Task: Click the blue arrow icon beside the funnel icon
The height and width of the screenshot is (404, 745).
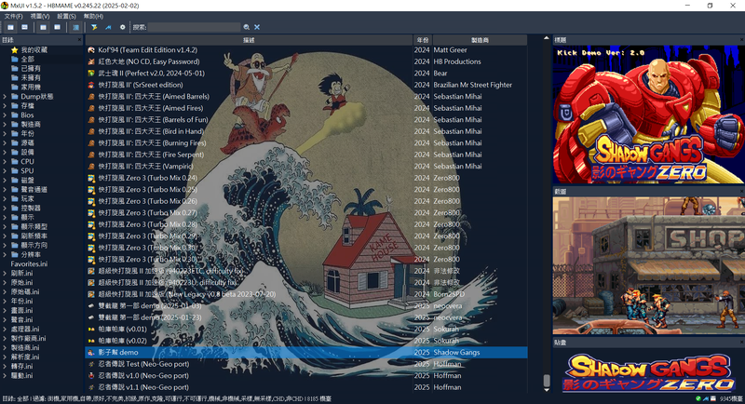Action: tap(108, 27)
